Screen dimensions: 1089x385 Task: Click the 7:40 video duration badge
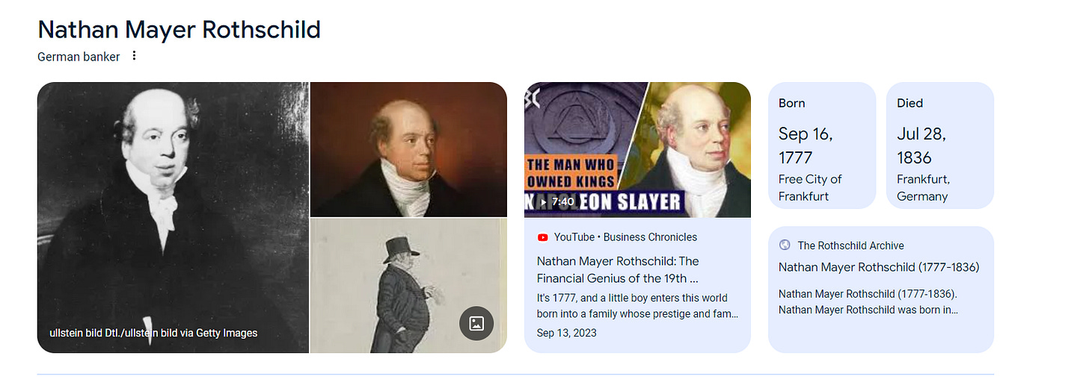pyautogui.click(x=557, y=202)
